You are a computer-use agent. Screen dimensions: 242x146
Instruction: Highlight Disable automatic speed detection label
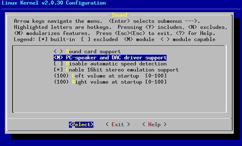click(x=116, y=64)
